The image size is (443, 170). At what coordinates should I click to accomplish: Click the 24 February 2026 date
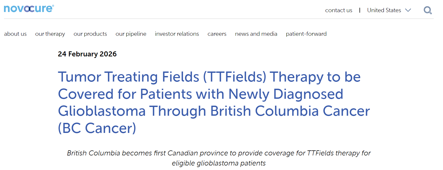pos(87,54)
